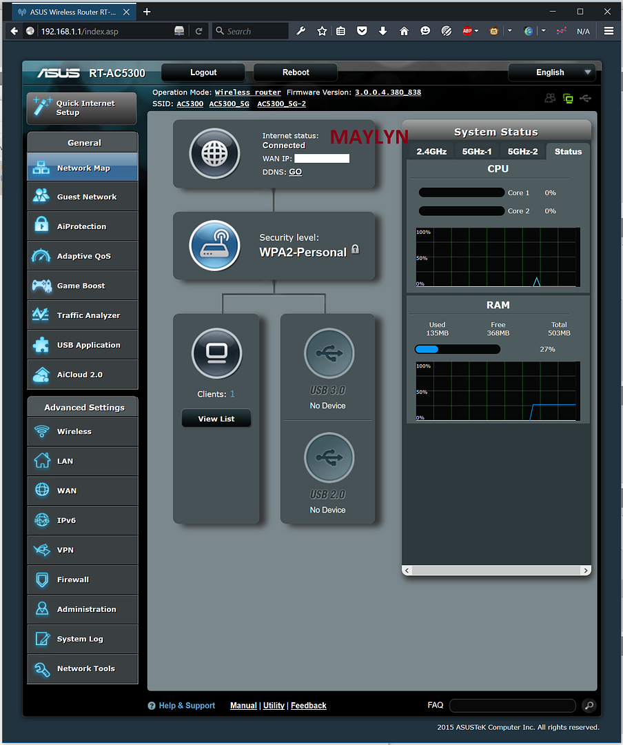Screen dimensions: 623x745
Task: Open the browser hamburger menu
Action: (609, 31)
